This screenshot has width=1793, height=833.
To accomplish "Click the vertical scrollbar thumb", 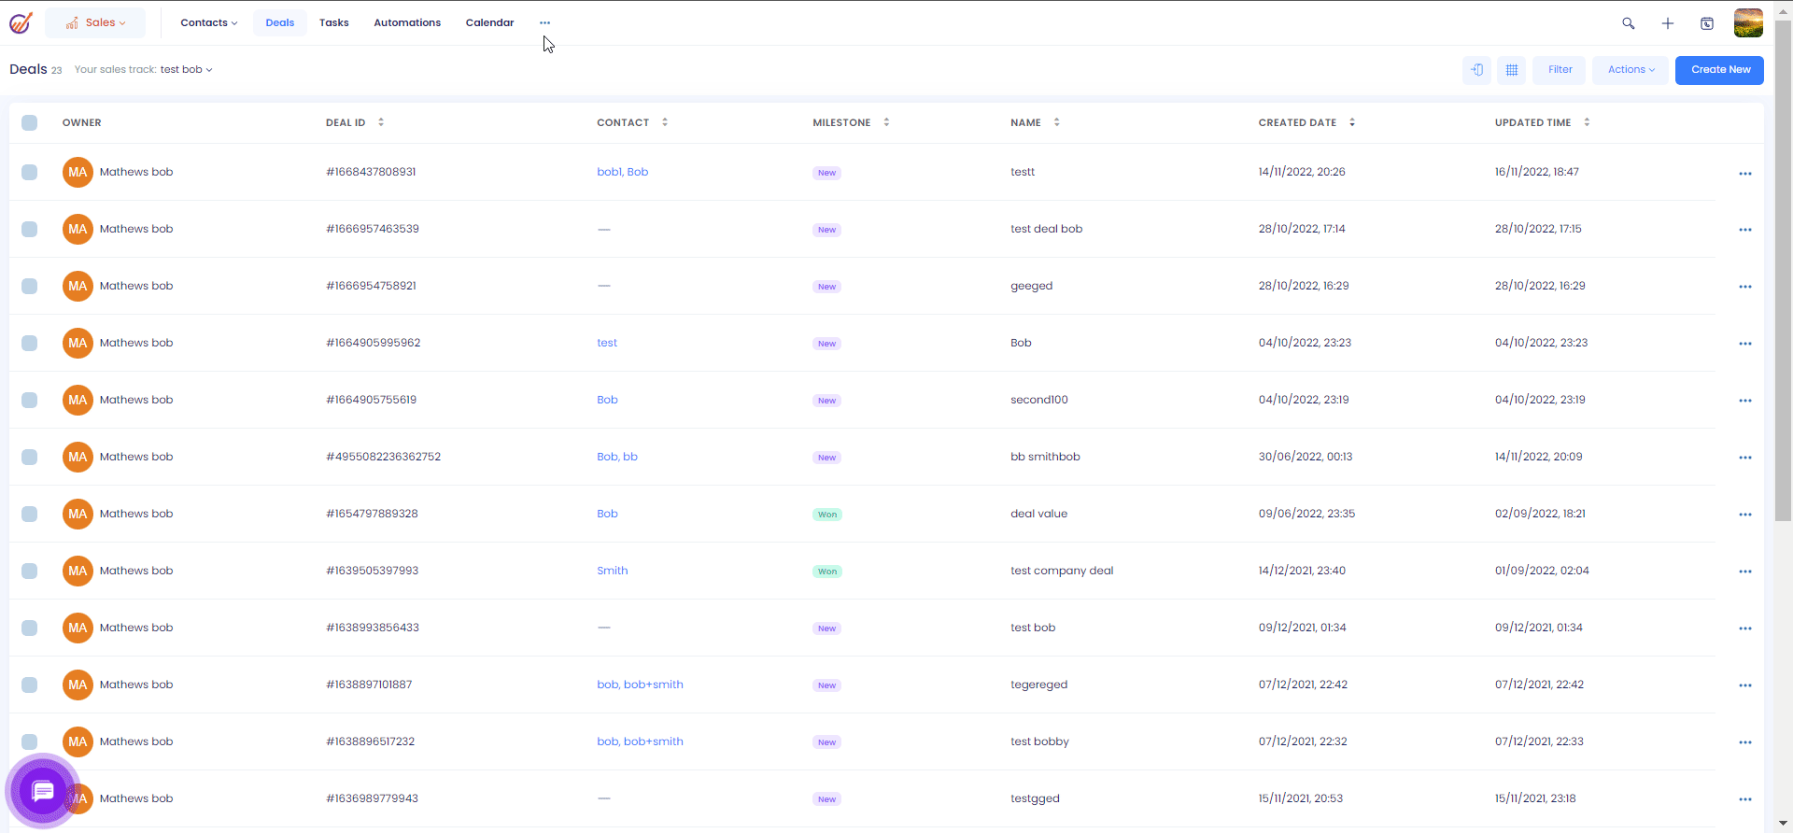I will click(x=1783, y=271).
